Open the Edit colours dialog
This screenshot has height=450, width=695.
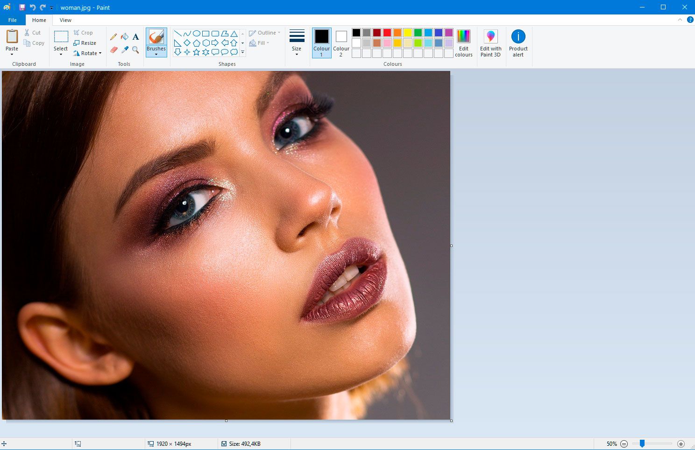[463, 42]
